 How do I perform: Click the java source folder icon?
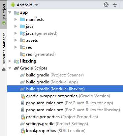tap(22, 26)
